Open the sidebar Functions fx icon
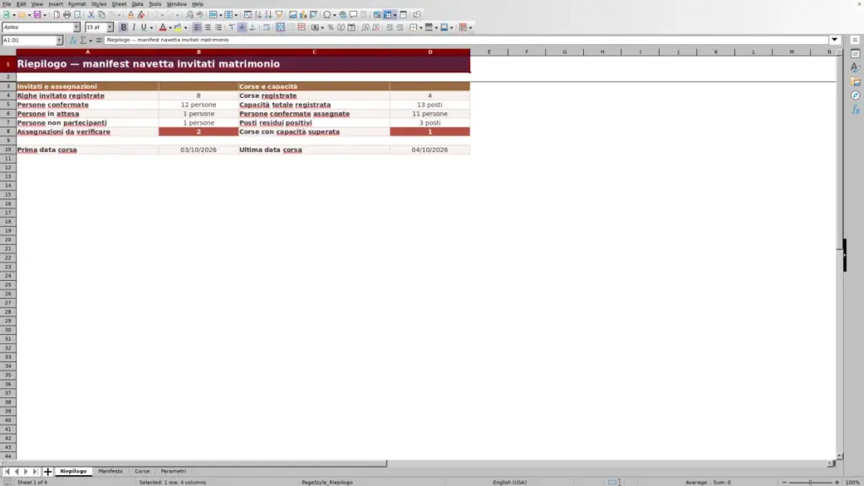The width and height of the screenshot is (864, 486). 856,111
